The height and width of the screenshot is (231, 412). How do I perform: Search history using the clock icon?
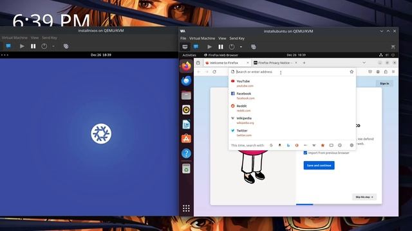click(x=340, y=145)
